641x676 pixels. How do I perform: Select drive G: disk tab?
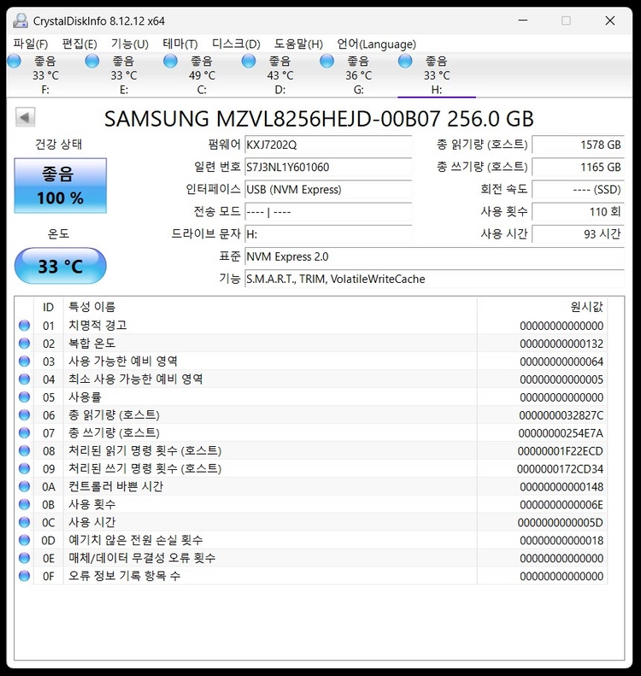[358, 75]
